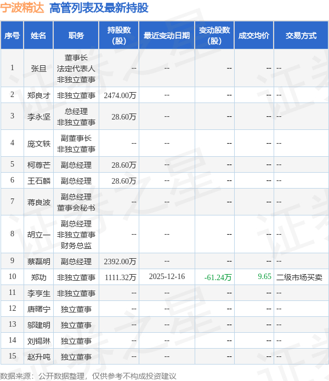Image resolution: width=329 pixels, height=381 pixels.
Task: Click the name 李永坚
Action: (38, 117)
